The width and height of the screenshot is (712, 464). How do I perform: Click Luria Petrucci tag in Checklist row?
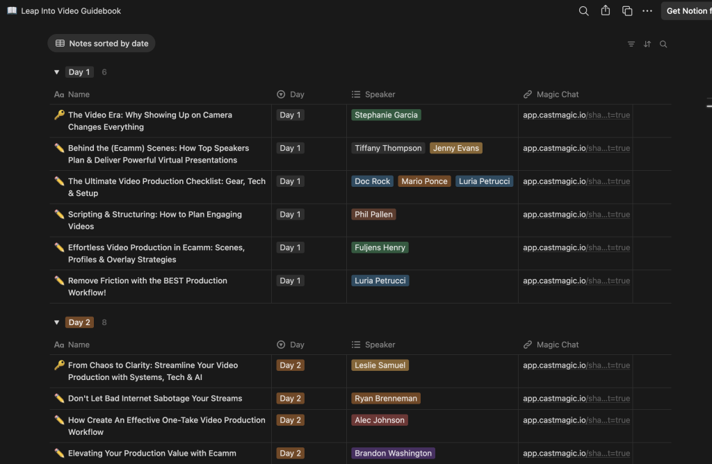(x=484, y=181)
